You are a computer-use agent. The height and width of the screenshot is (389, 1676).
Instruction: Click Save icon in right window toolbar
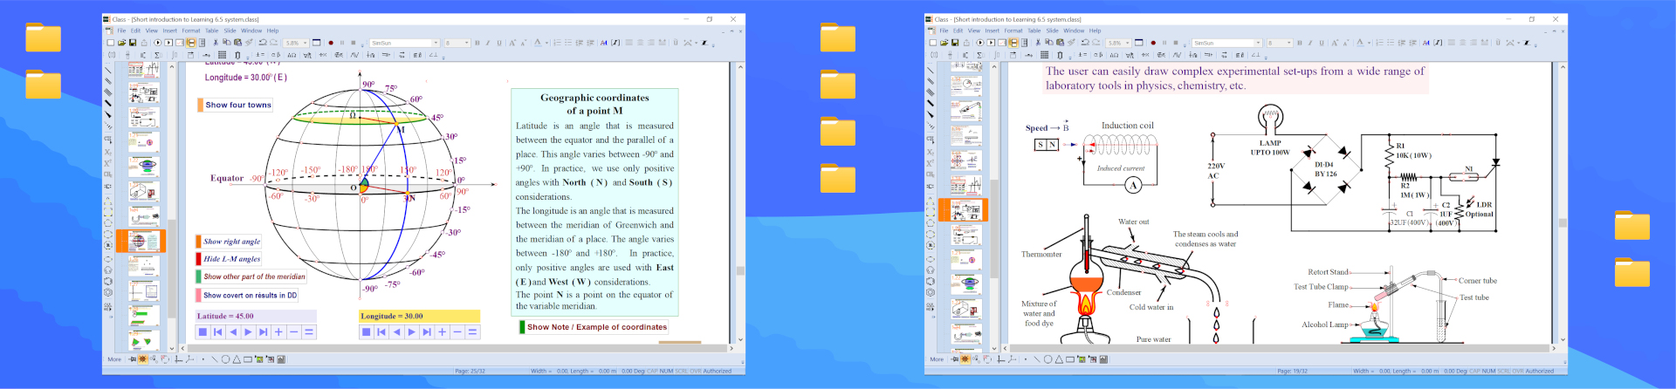pos(955,43)
